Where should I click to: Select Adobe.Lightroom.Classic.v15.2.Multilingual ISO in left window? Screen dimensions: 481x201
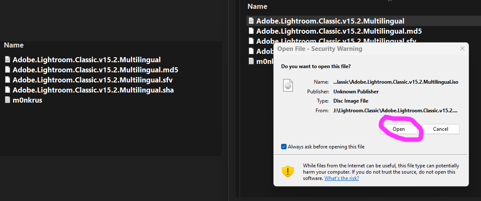coord(87,60)
